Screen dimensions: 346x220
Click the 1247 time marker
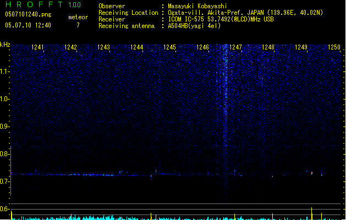tap(235, 47)
